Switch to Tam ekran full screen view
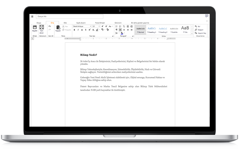 (x=42, y=27)
